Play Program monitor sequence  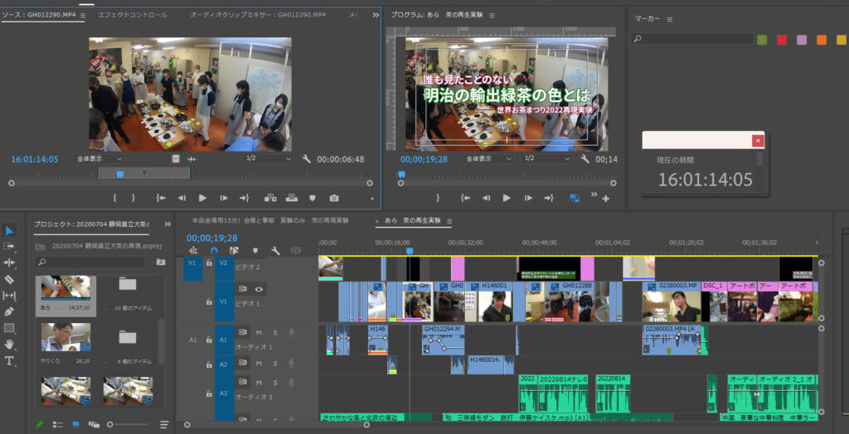(507, 198)
